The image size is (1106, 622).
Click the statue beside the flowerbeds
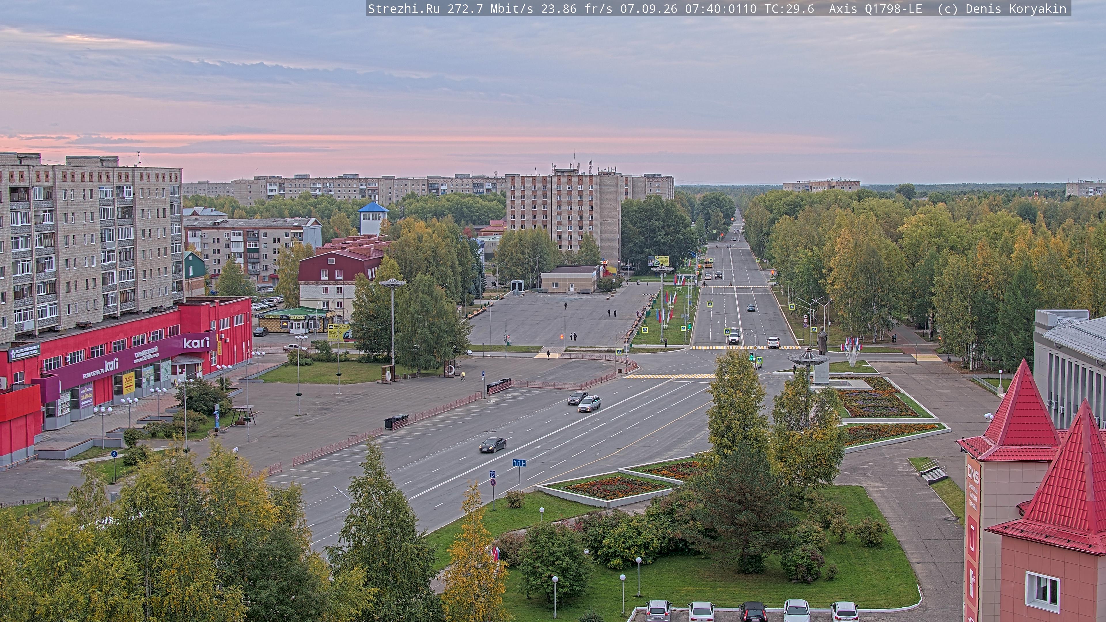pos(822,341)
